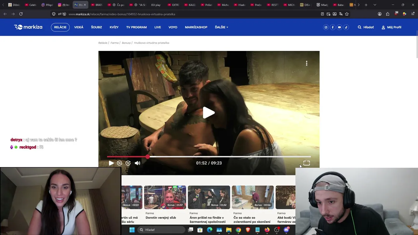The height and width of the screenshot is (235, 418).
Task: Open the ŠOUBIZ section
Action: click(96, 27)
